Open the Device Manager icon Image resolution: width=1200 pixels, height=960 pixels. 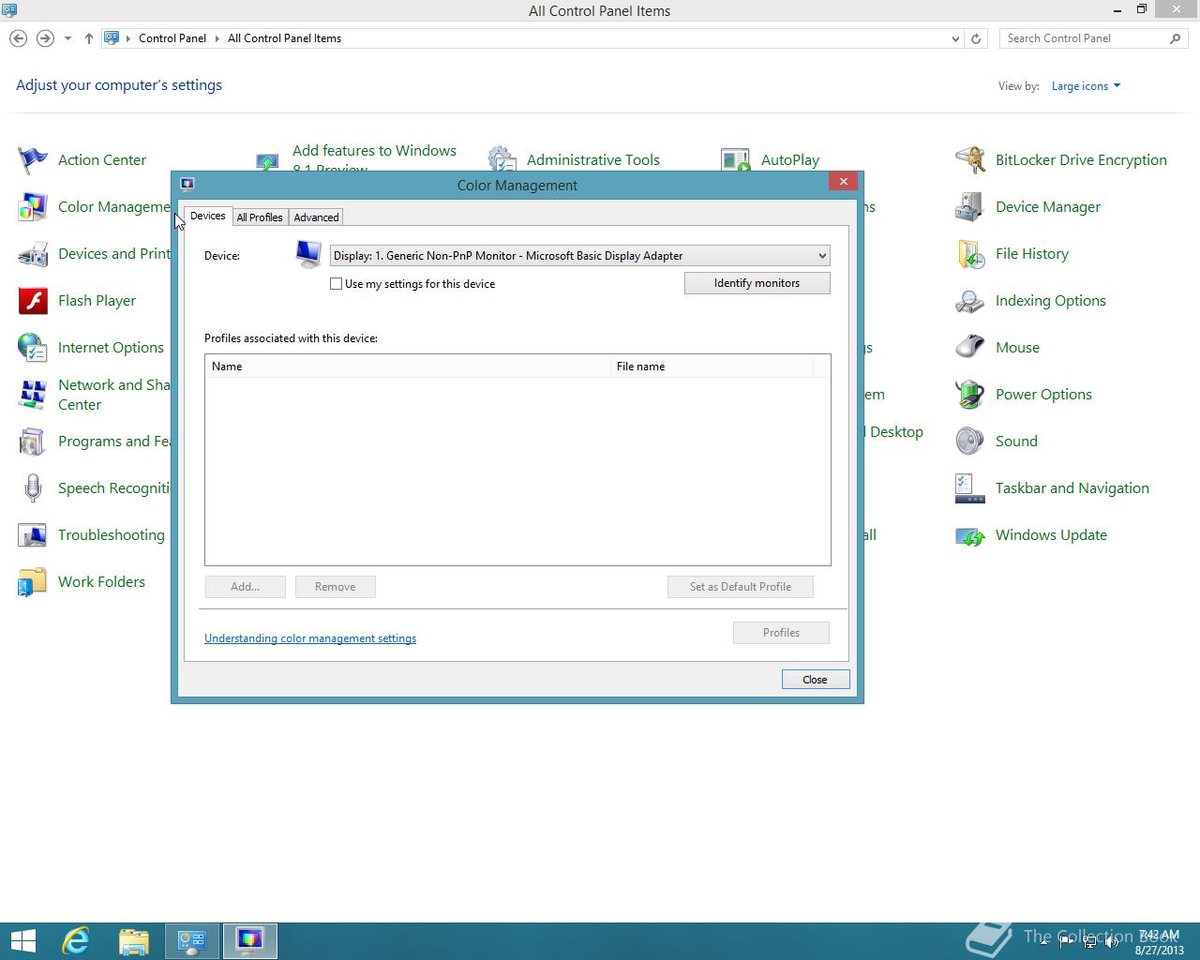pyautogui.click(x=970, y=207)
